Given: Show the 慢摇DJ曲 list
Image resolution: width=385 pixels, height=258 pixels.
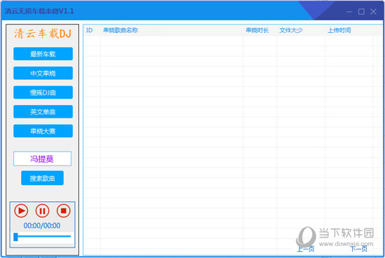Looking at the screenshot, I should (43, 93).
